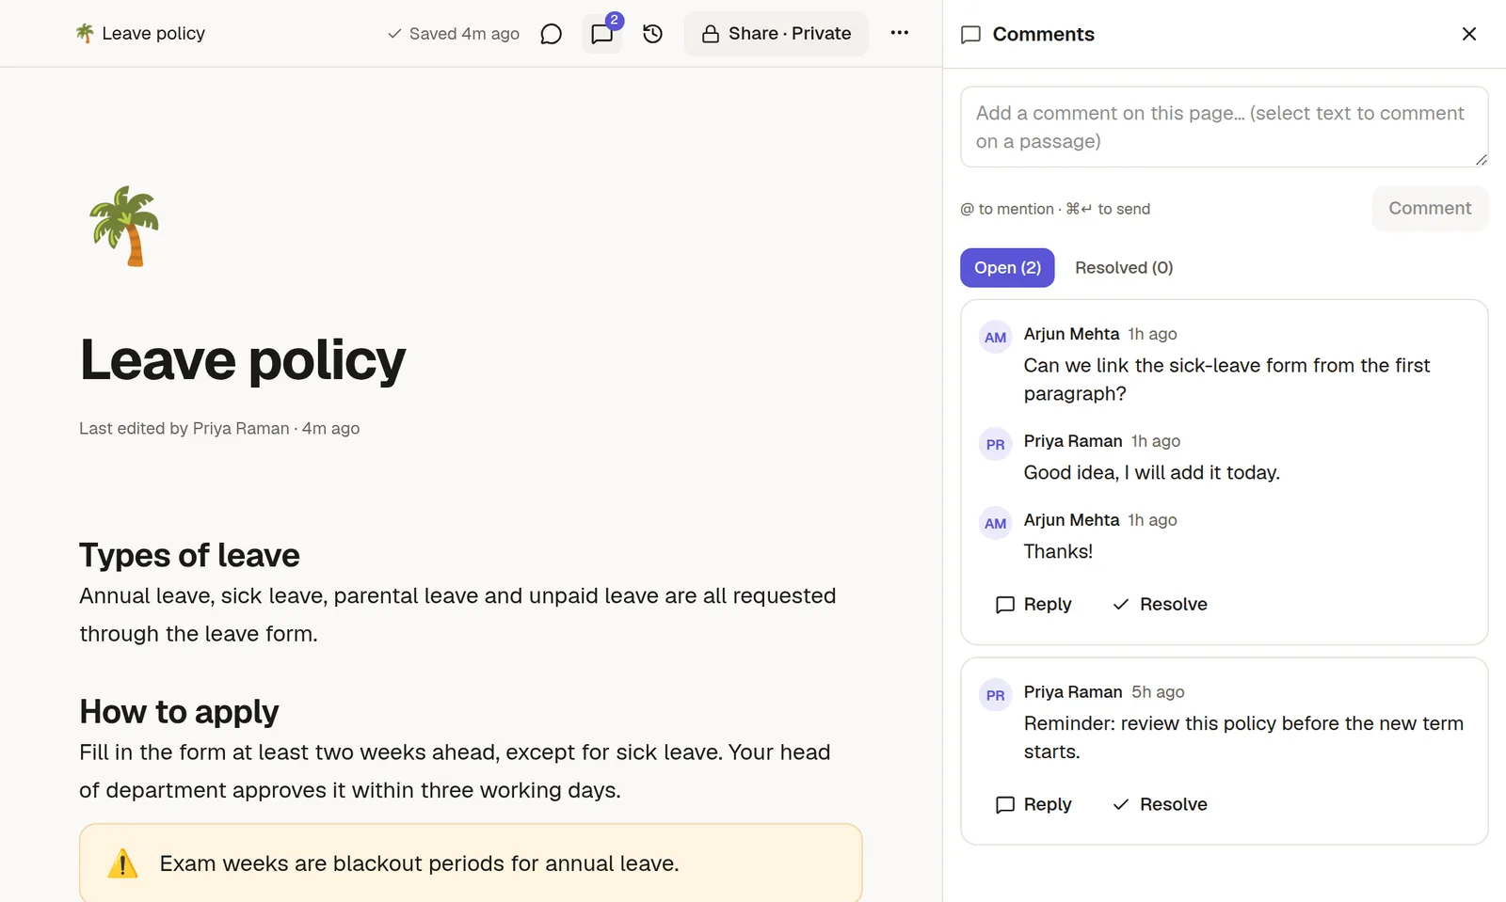1506x902 pixels.
Task: Reply to Priya Raman's reminder comment
Action: coord(1033,804)
